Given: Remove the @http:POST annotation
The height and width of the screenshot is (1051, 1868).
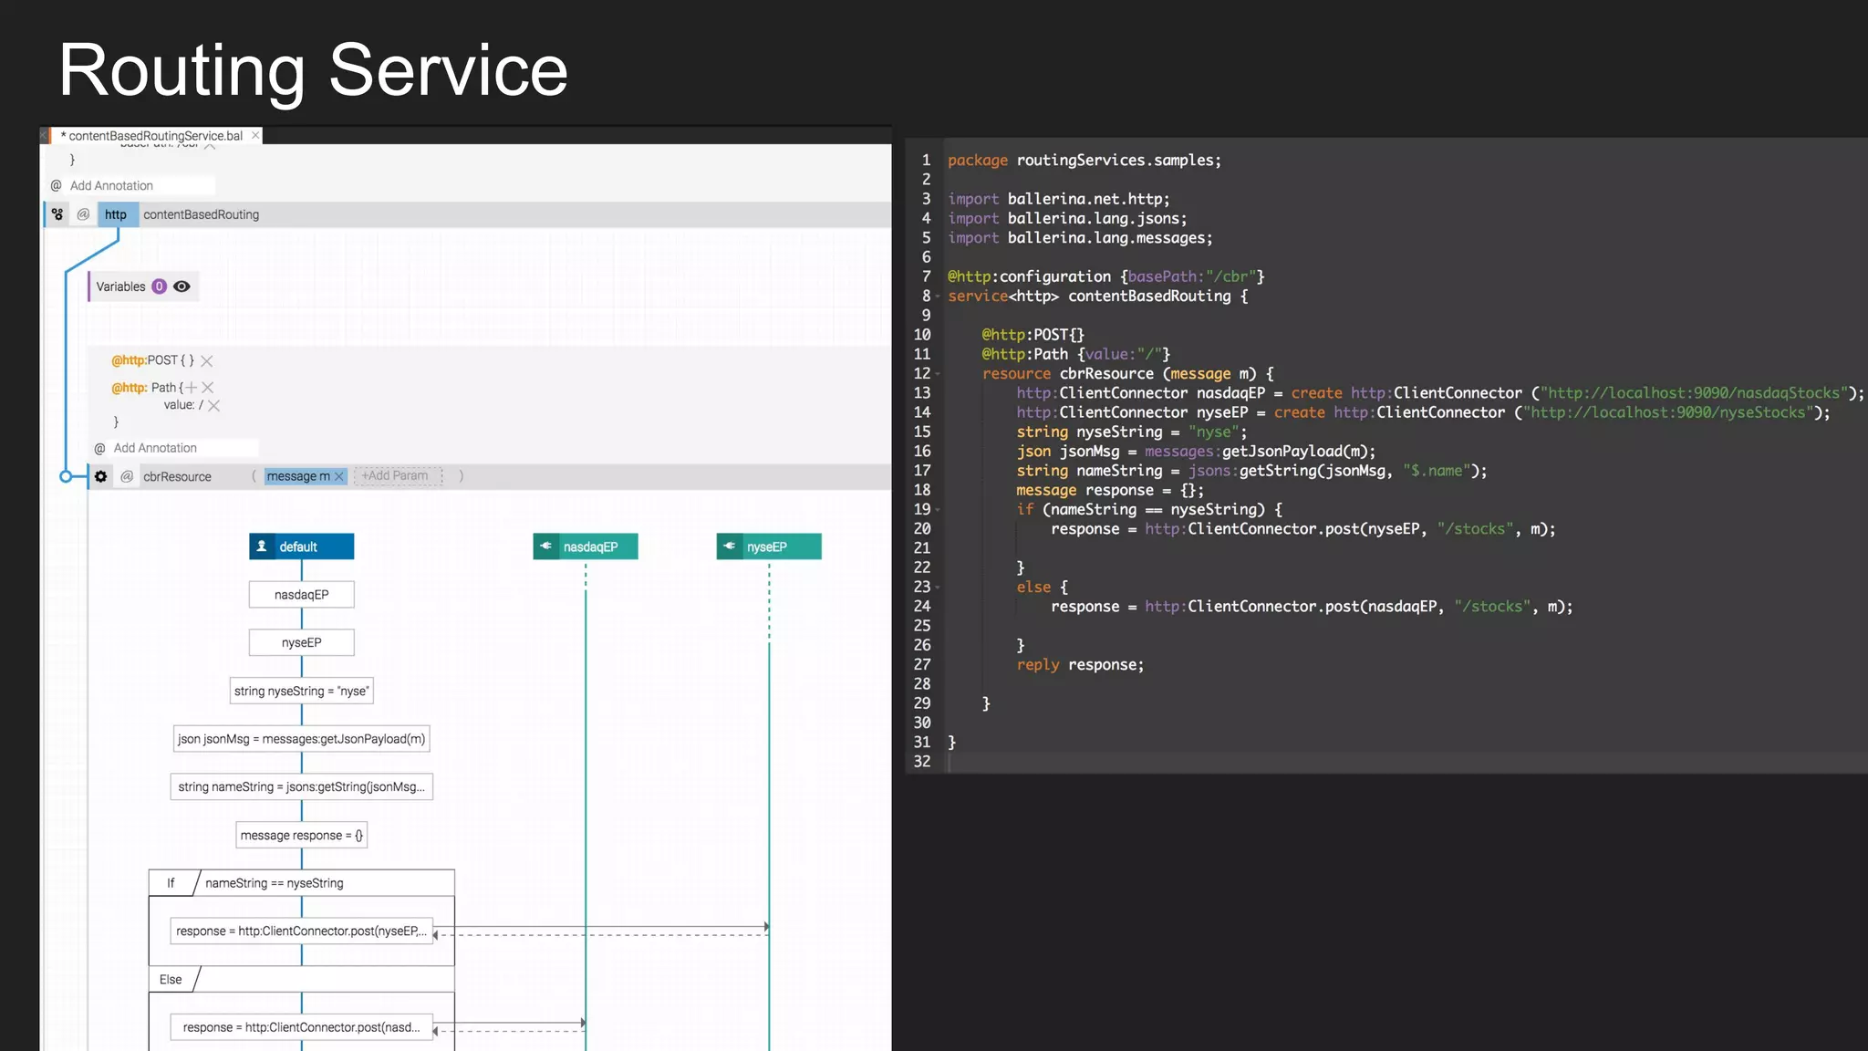Looking at the screenshot, I should pos(207,361).
